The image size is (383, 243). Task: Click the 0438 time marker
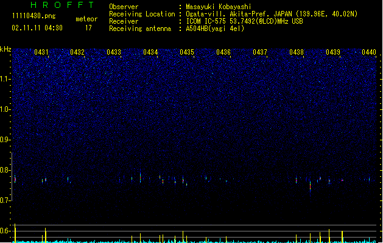pyautogui.click(x=297, y=52)
